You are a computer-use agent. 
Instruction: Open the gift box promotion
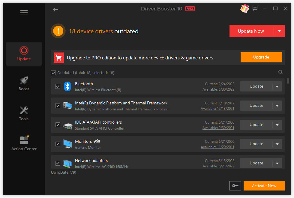point(245,8)
